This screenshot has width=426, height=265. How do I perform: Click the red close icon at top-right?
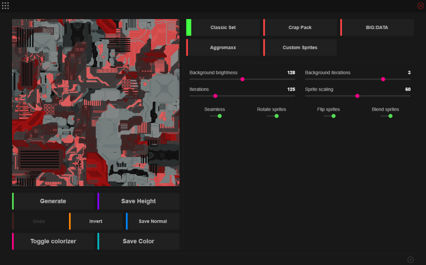coord(421,6)
